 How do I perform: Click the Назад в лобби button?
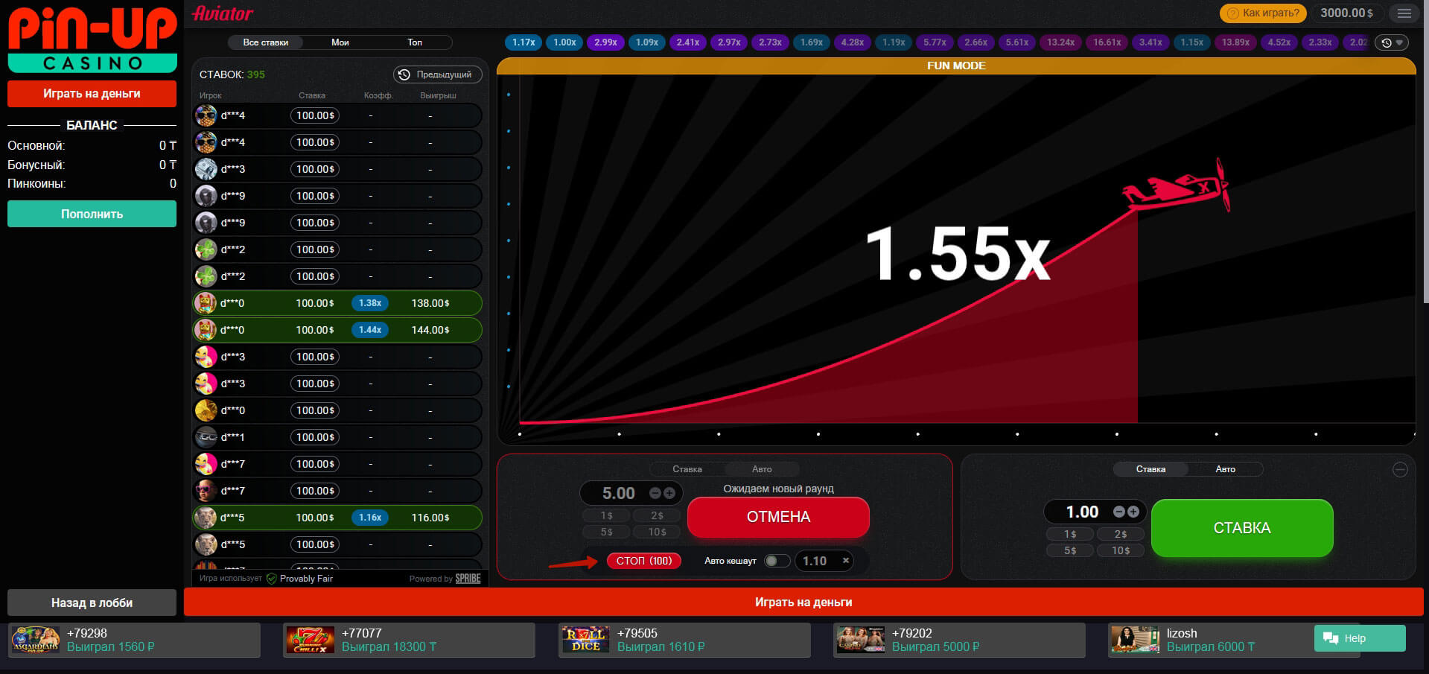pyautogui.click(x=92, y=603)
